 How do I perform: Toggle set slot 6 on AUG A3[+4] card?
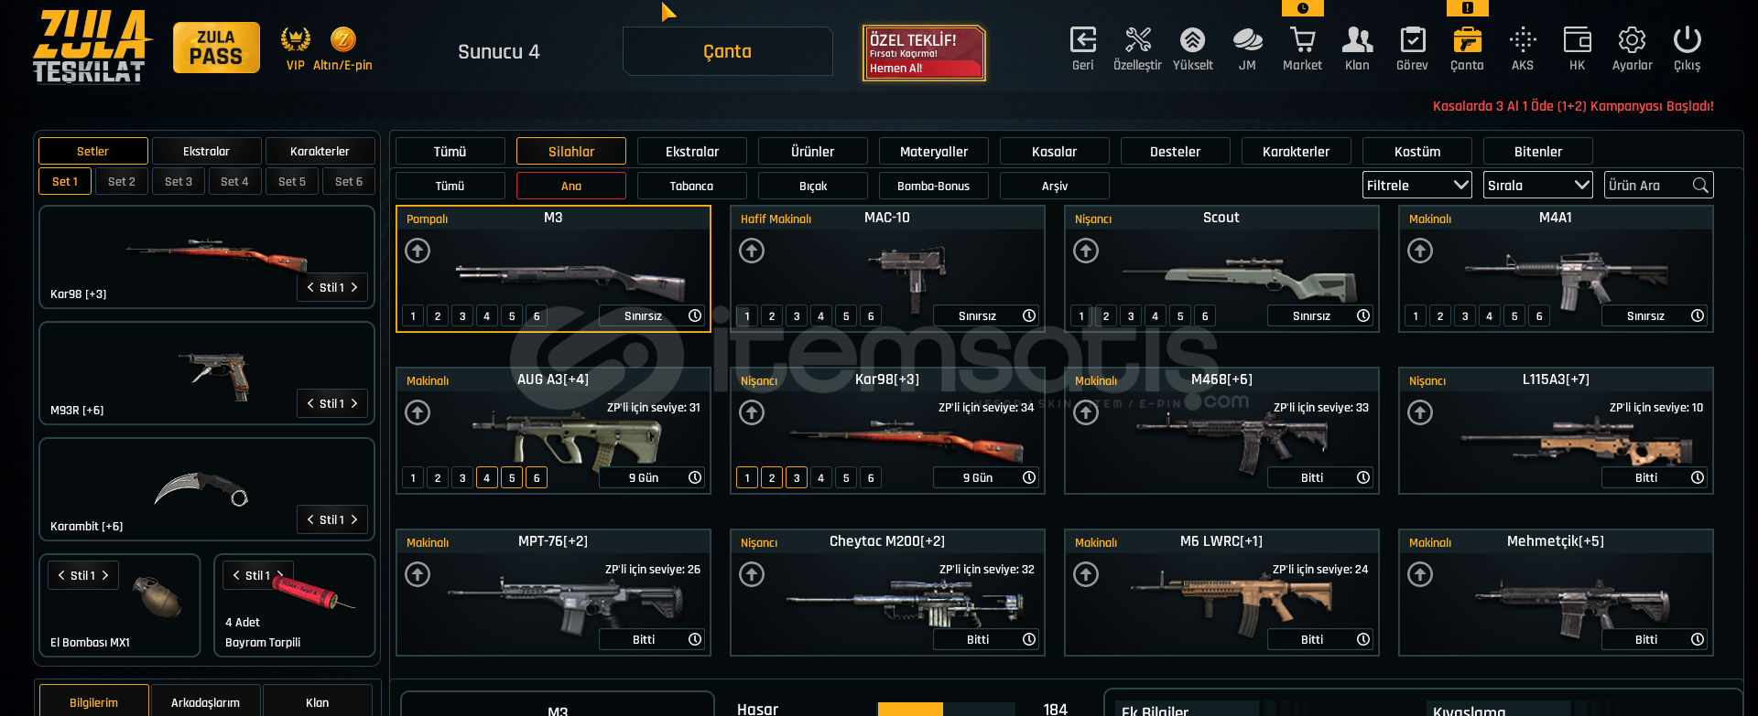537,478
